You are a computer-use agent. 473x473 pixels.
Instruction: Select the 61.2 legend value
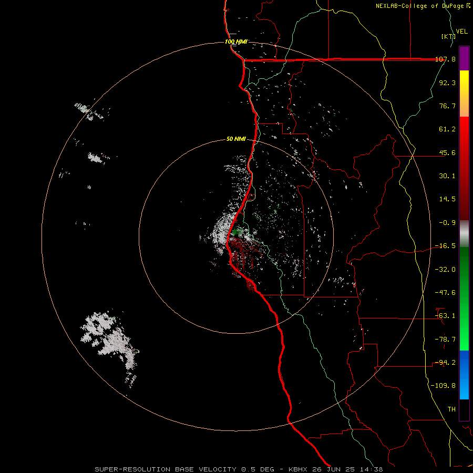(x=447, y=129)
